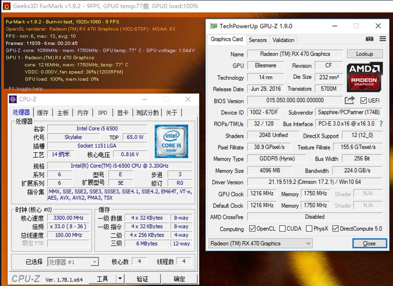Click the FurMark icon in its title bar

(6, 6)
